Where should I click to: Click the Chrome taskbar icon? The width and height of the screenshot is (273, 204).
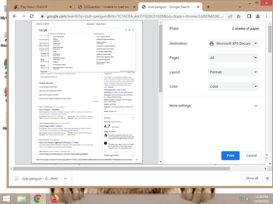[38, 199]
